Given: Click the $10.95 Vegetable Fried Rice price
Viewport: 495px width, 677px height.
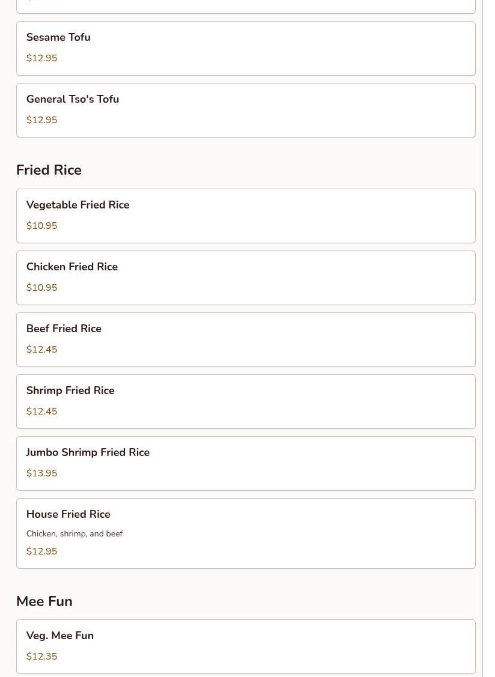Looking at the screenshot, I should pyautogui.click(x=41, y=225).
